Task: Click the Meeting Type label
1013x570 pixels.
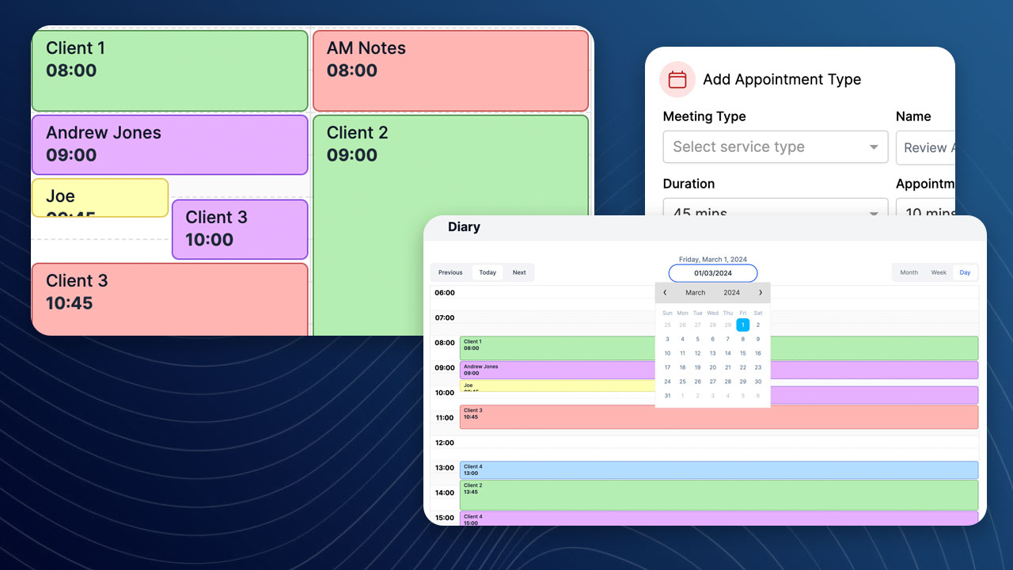Action: (704, 116)
